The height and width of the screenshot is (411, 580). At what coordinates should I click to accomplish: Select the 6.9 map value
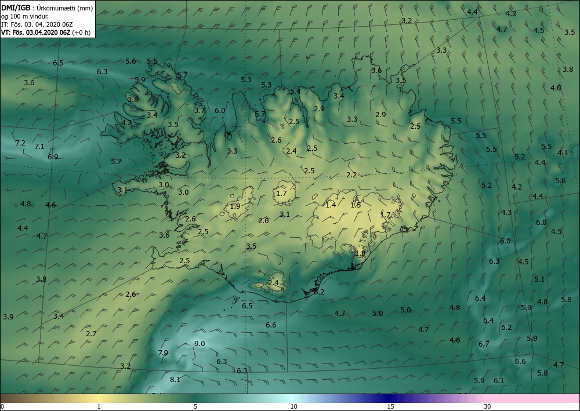coord(53,157)
